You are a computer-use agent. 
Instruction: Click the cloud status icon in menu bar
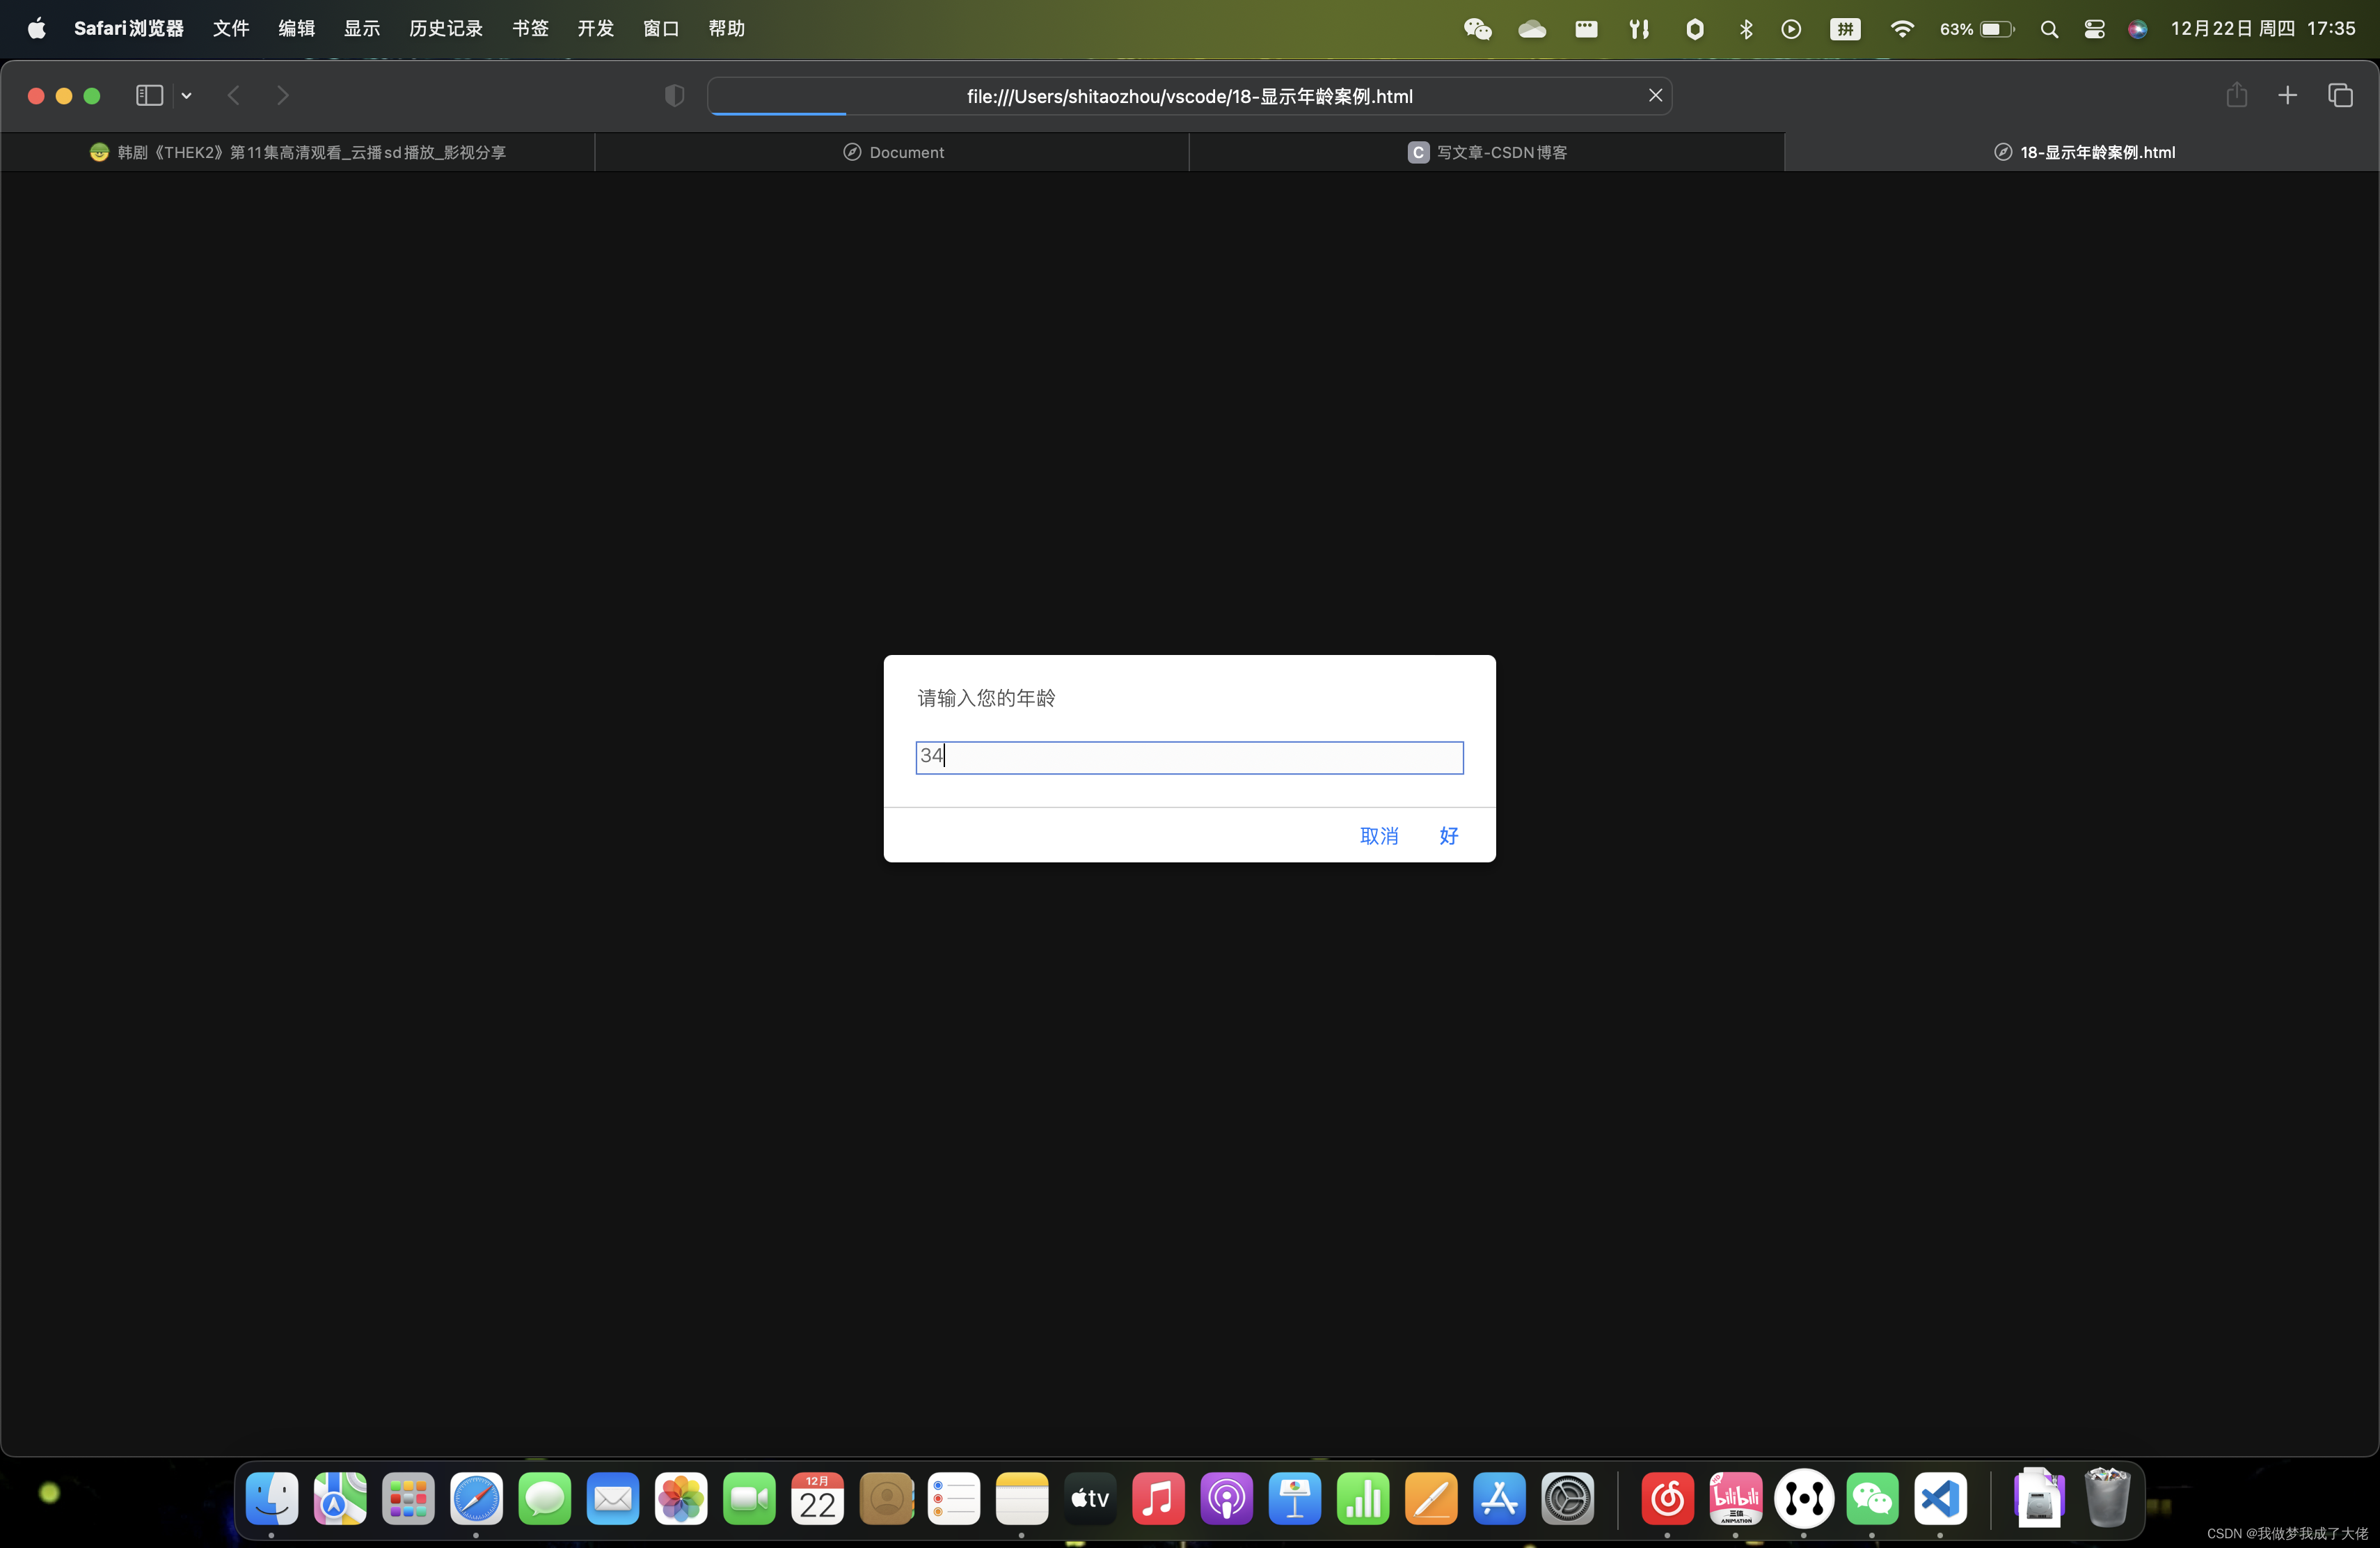click(x=1532, y=29)
